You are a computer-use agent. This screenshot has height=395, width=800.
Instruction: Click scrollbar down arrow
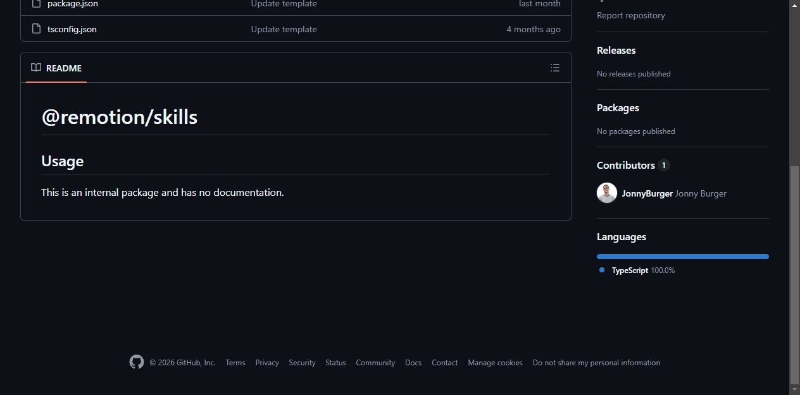[x=795, y=389]
